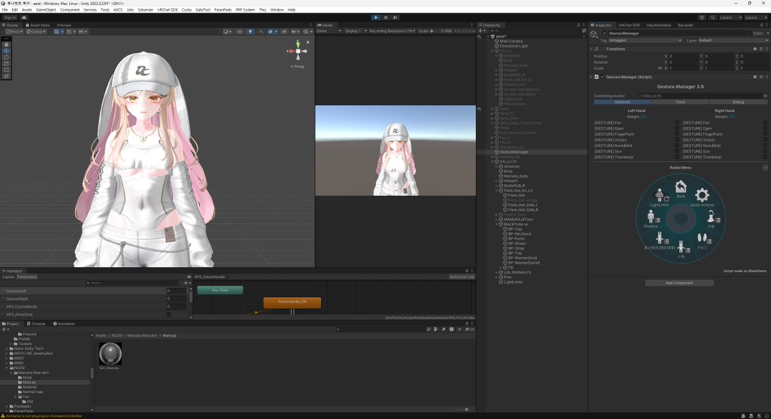Viewport: 771px width, 419px height.
Task: Select the ShowHandle_Off animator state
Action: (x=292, y=302)
